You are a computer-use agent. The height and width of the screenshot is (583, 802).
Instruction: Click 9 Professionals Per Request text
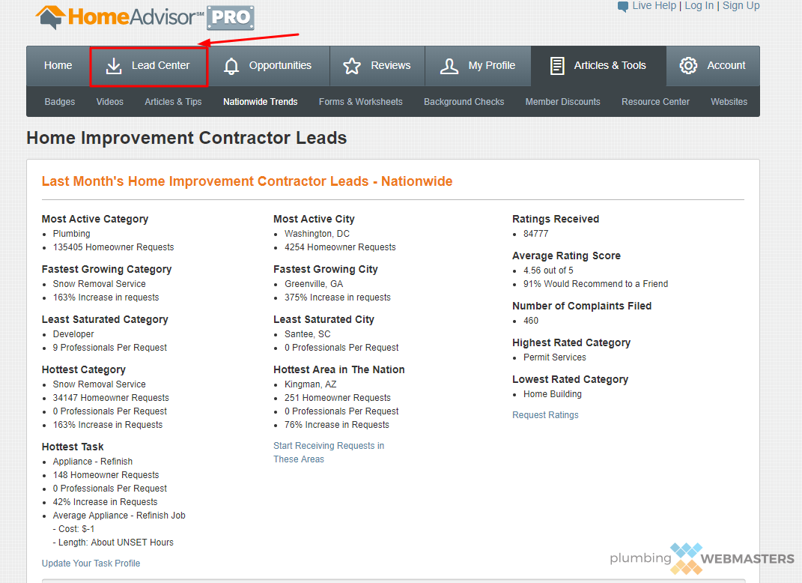[110, 347]
